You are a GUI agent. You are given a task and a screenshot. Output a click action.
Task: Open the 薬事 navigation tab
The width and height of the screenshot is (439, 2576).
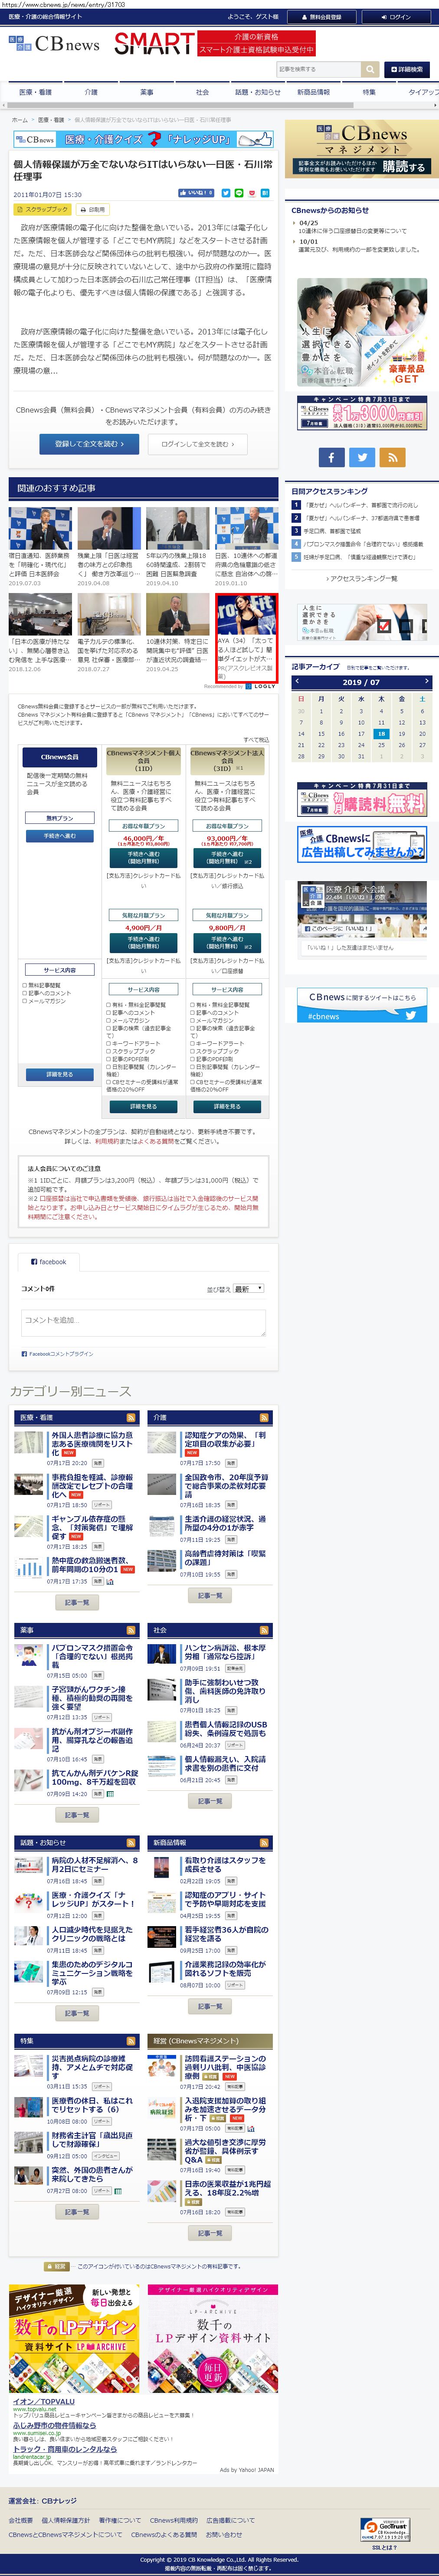[x=147, y=92]
